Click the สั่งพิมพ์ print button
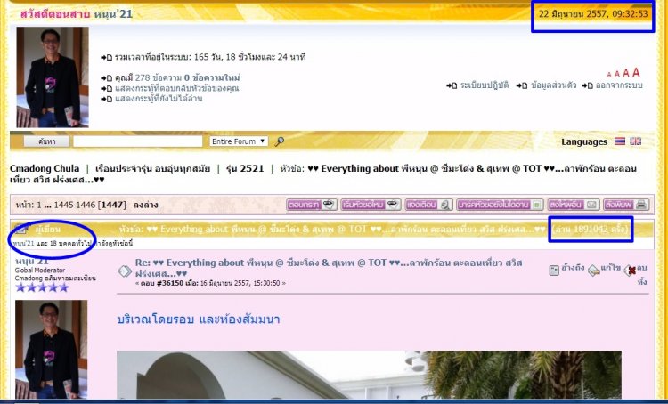The width and height of the screenshot is (668, 404). coord(626,205)
